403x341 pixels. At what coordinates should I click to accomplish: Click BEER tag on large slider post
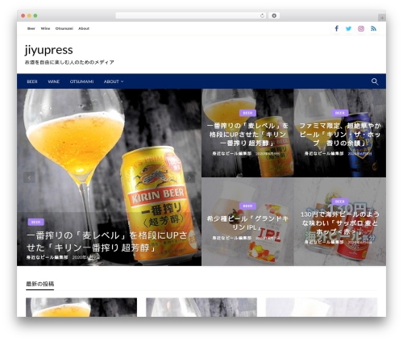click(35, 222)
